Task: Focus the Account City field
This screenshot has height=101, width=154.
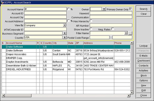Action: point(45,17)
